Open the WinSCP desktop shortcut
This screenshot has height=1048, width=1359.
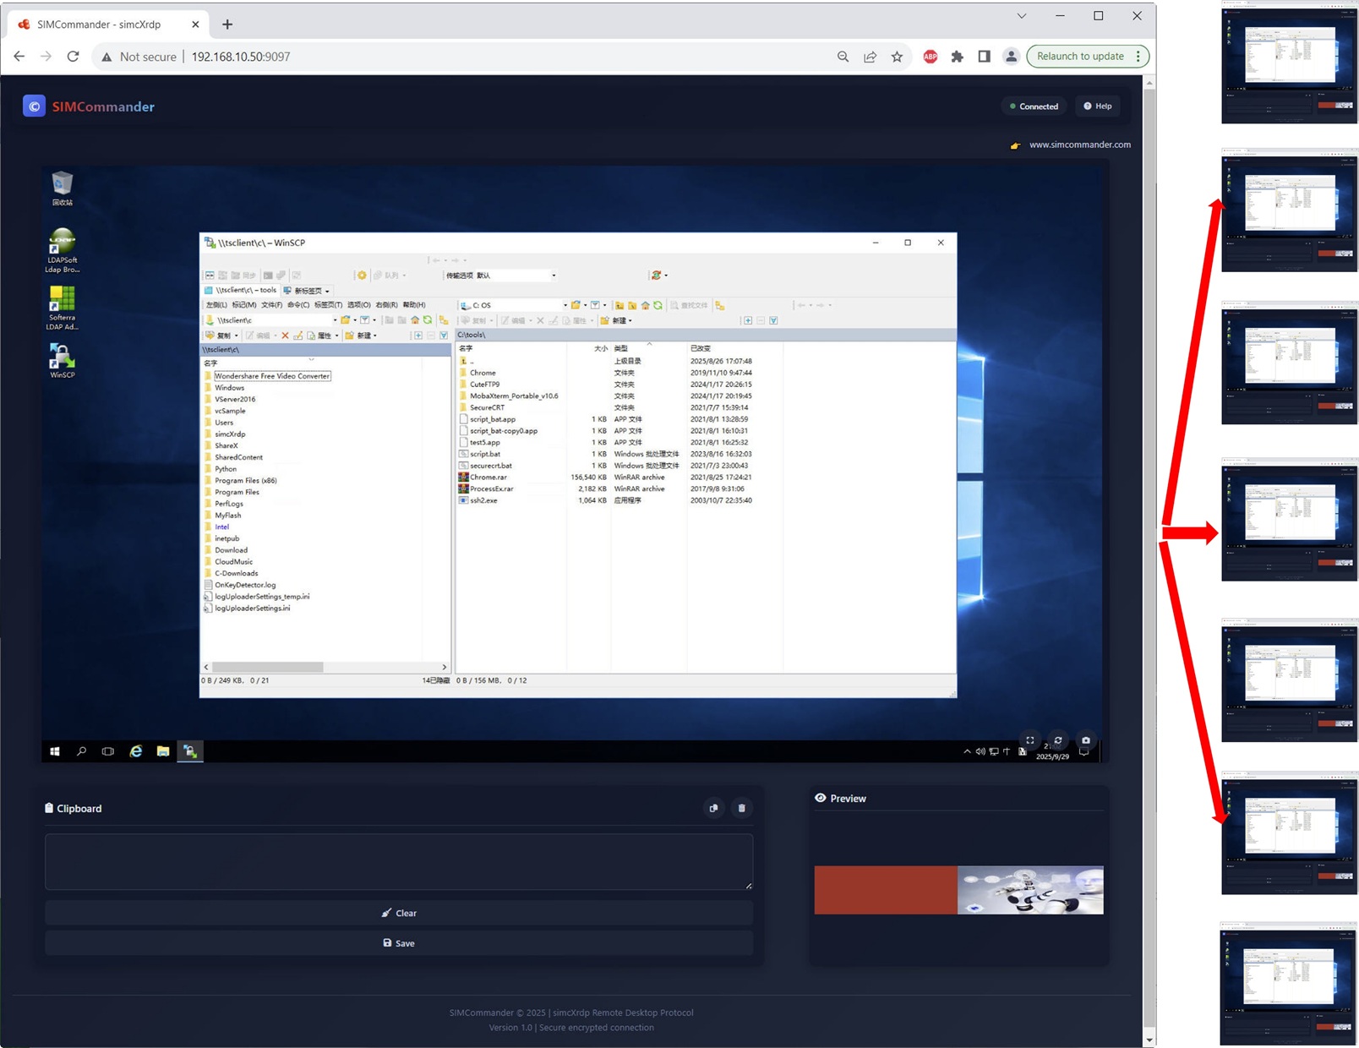click(62, 359)
